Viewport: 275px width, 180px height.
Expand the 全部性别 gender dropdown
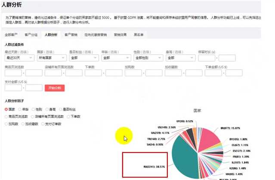[x=148, y=58]
